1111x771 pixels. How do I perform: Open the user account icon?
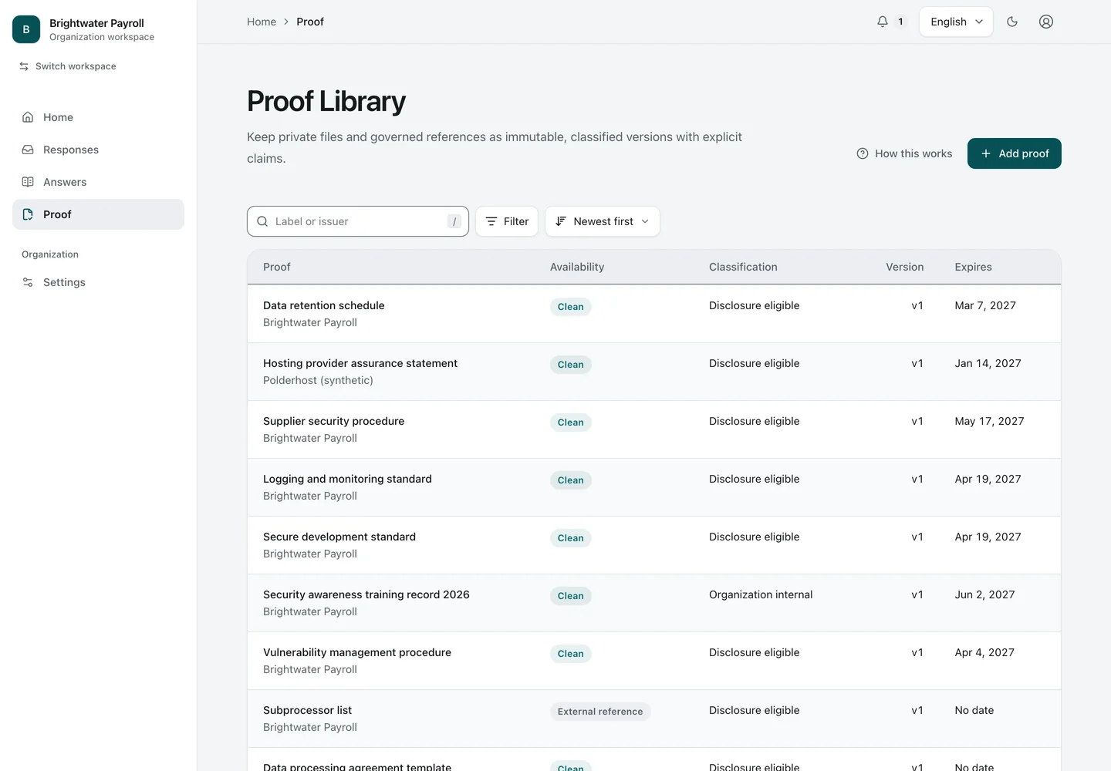1046,22
